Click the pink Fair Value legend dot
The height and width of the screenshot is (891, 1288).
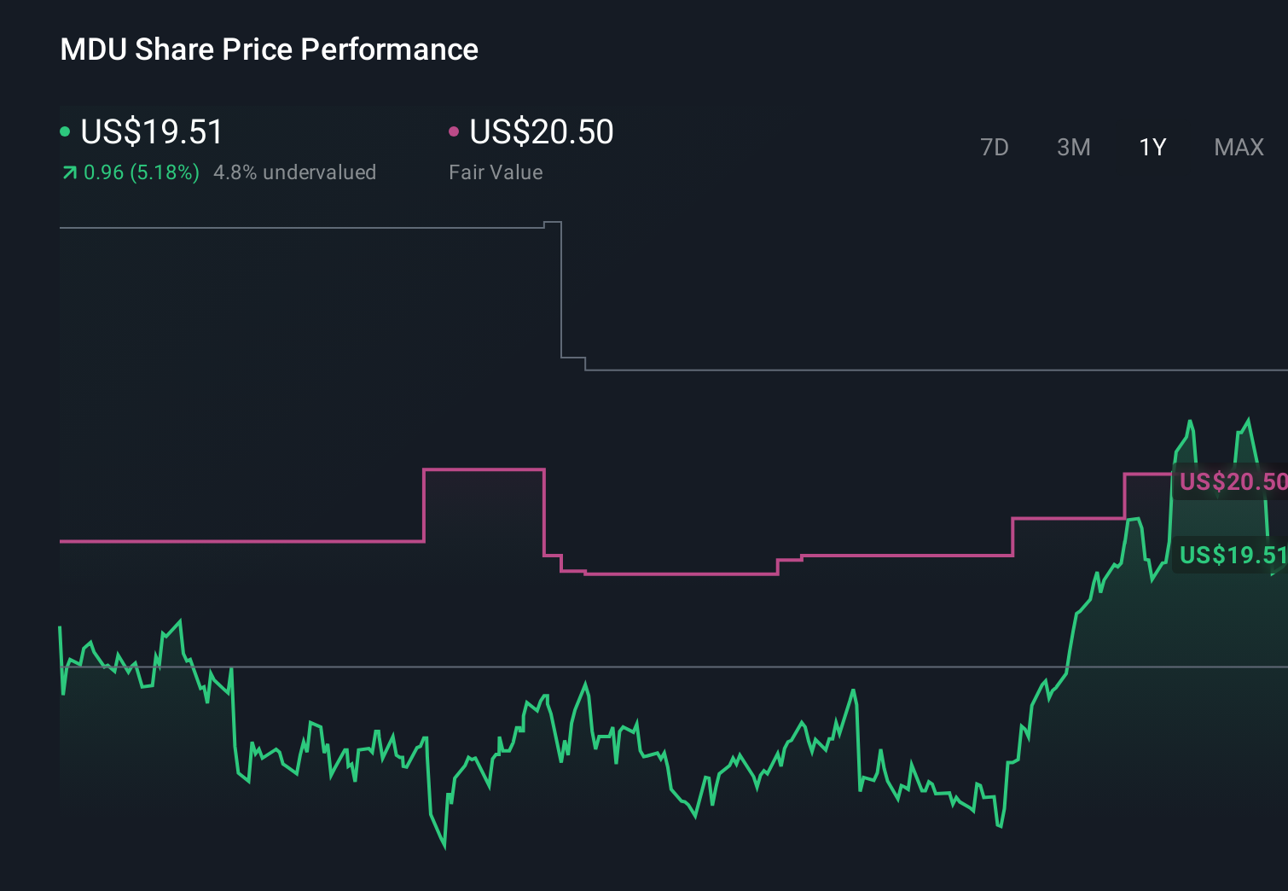[455, 131]
